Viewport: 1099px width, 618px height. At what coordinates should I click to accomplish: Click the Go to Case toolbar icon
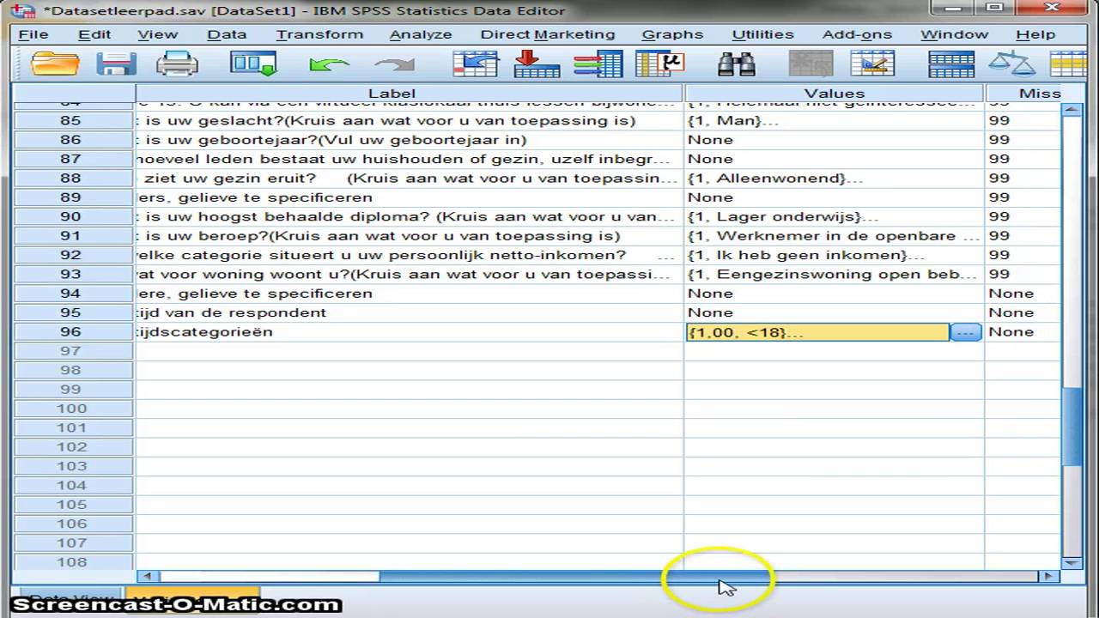tap(476, 64)
